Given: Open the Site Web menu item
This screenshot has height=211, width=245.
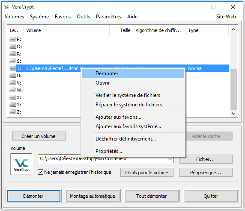Looking at the screenshot, I should [226, 17].
